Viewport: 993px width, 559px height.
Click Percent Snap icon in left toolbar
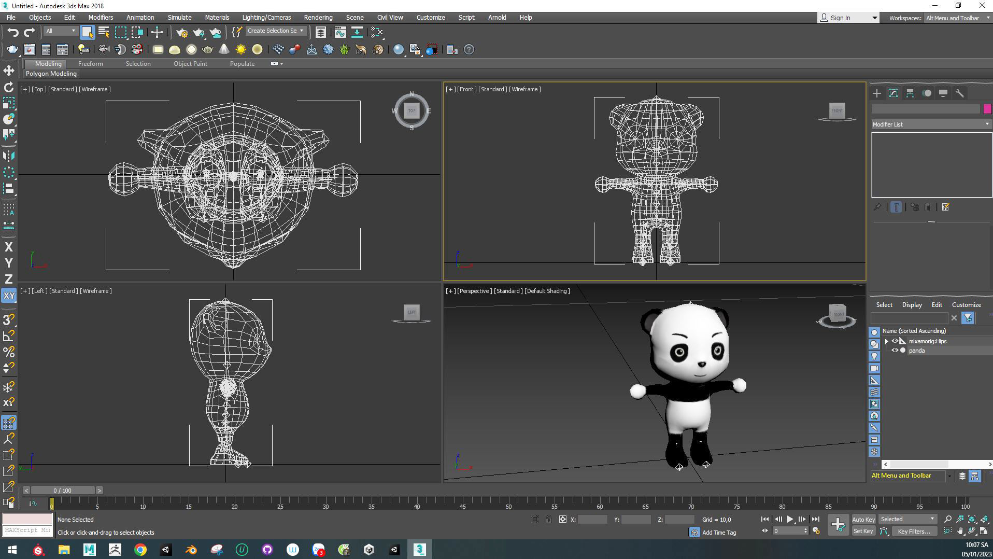[x=9, y=352]
